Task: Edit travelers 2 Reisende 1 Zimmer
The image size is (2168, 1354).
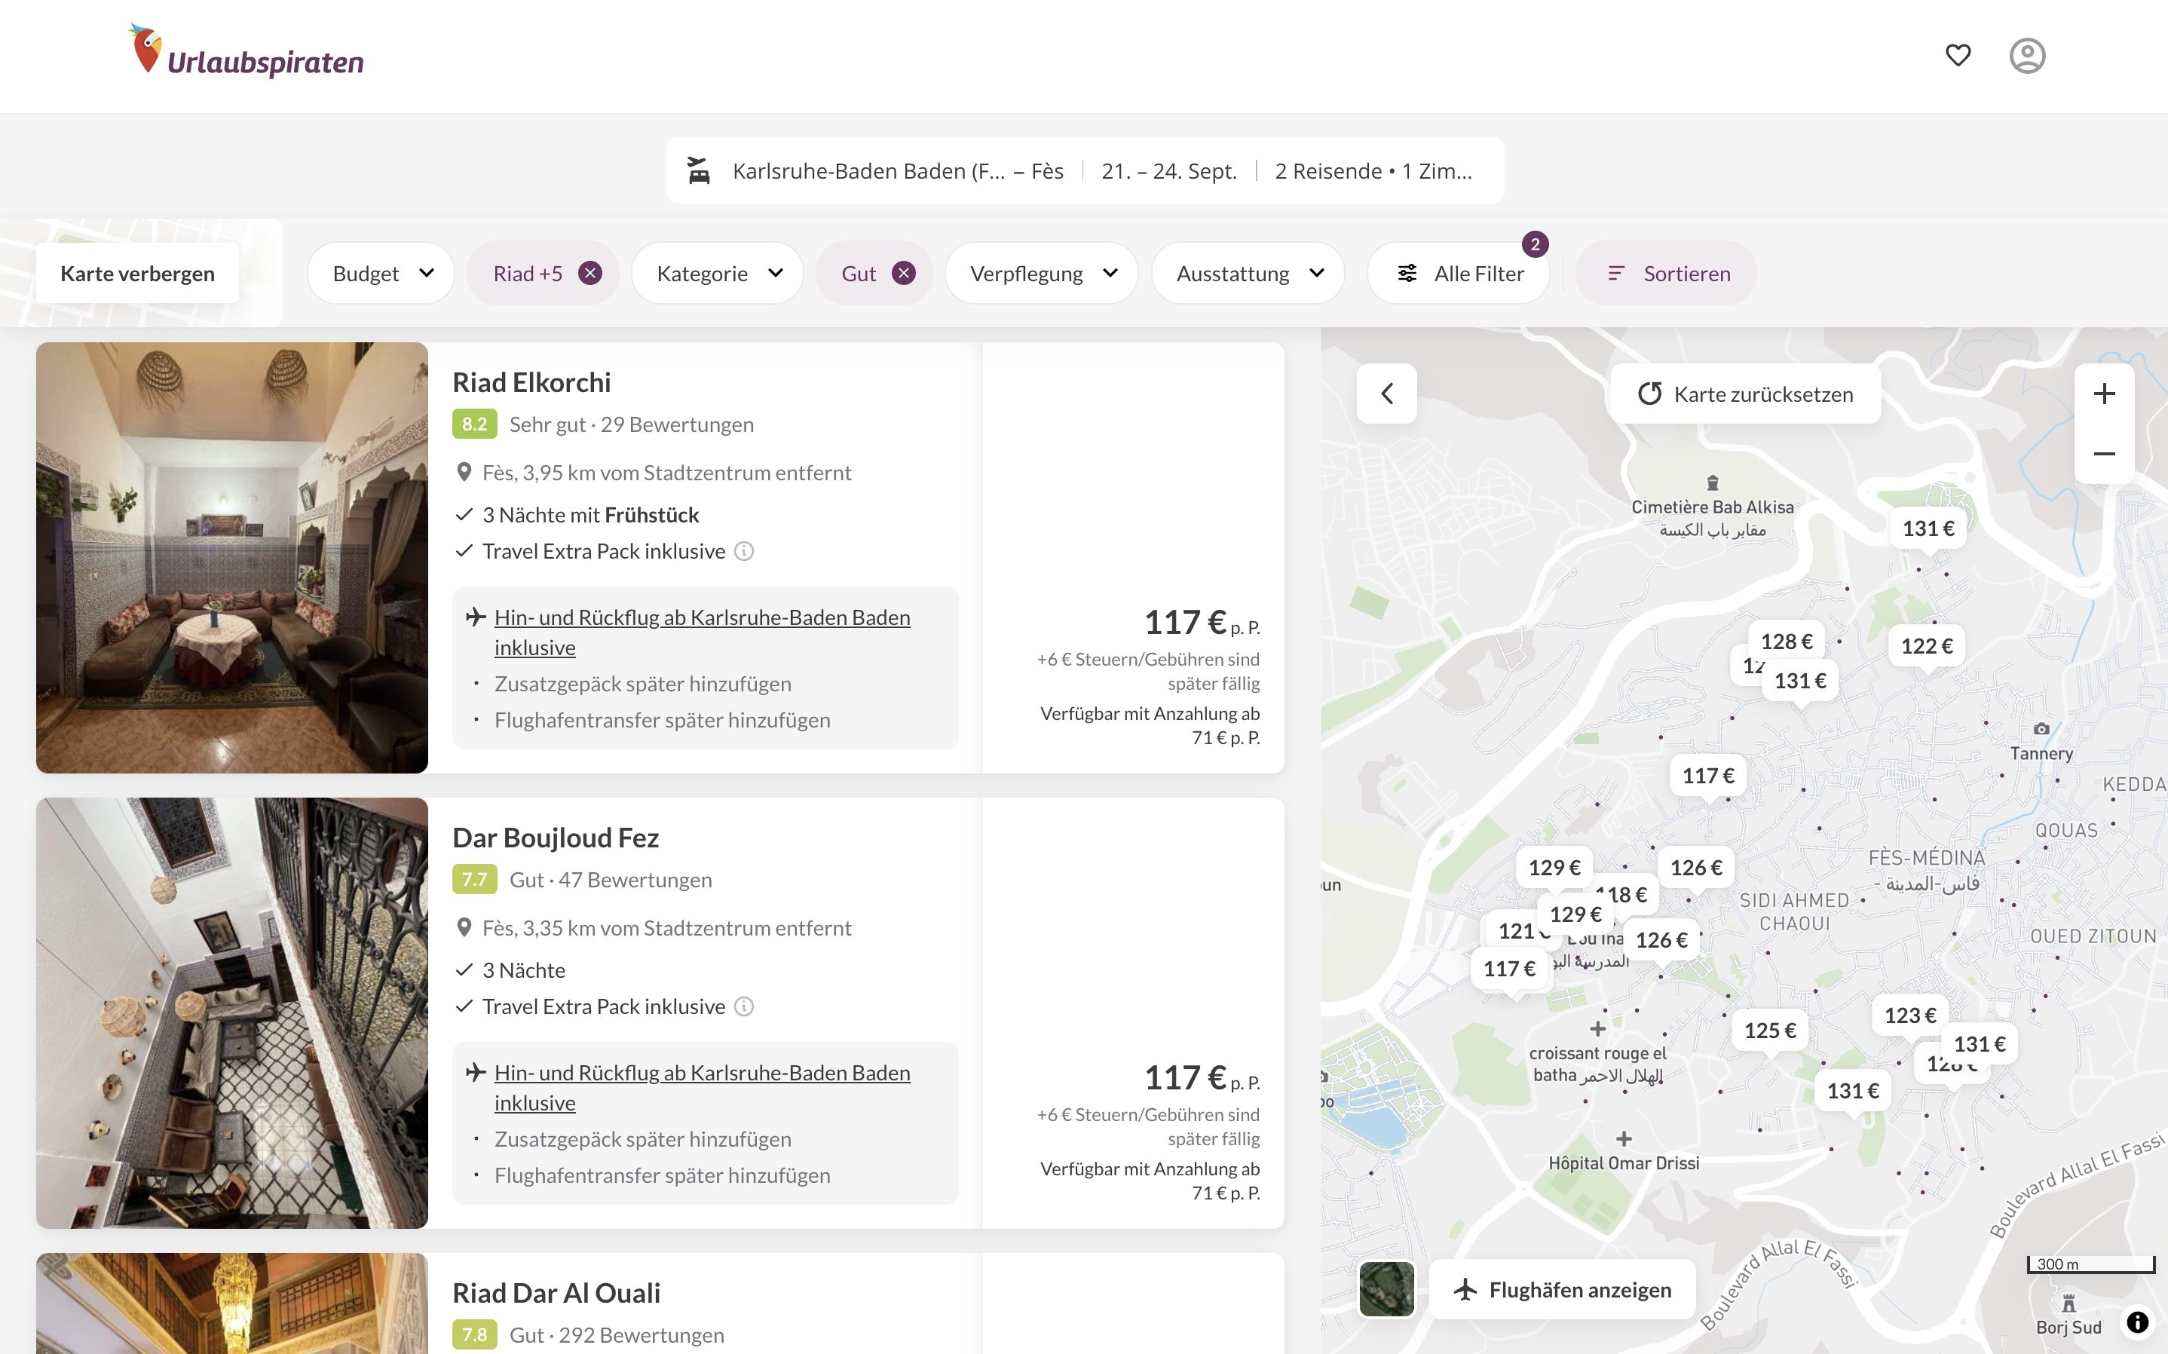Action: point(1373,171)
